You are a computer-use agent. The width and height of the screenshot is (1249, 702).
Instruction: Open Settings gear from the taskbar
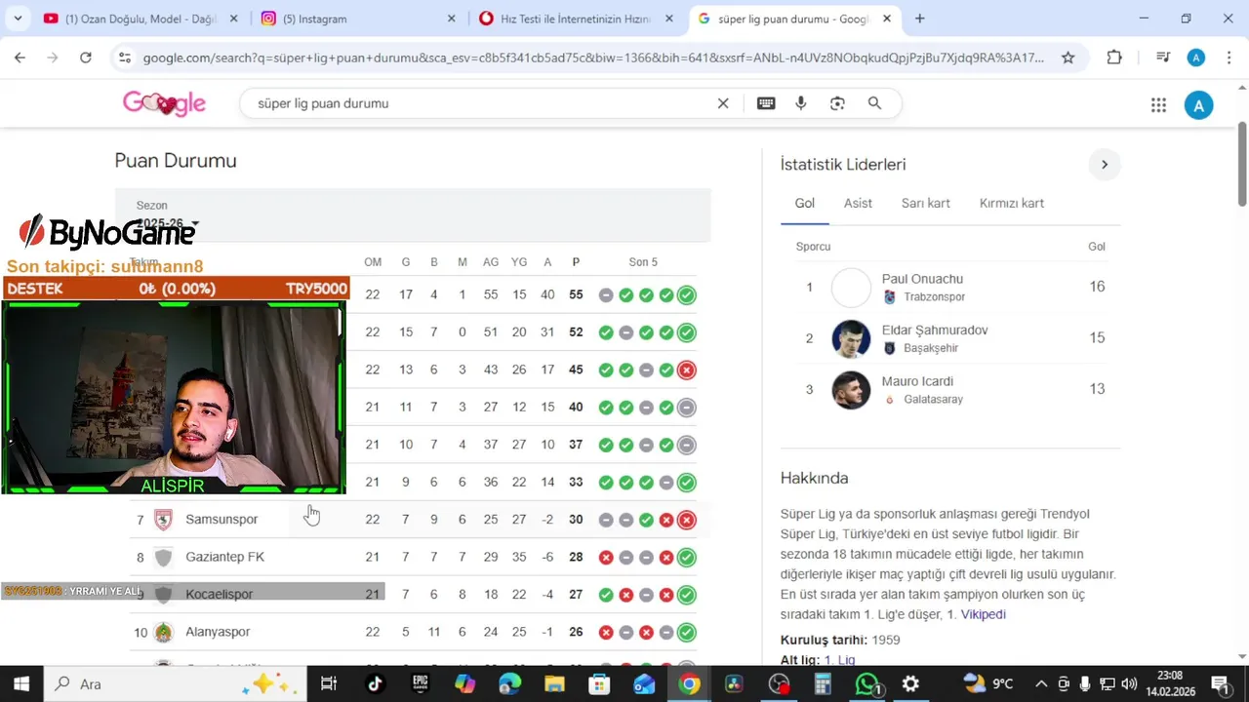(910, 683)
